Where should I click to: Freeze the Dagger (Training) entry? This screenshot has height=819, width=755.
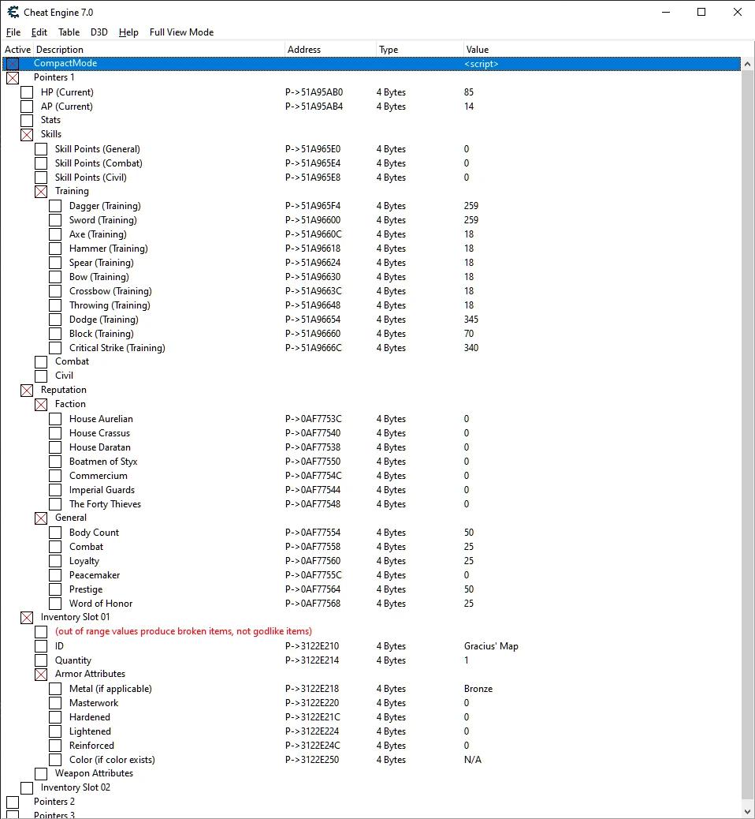click(x=55, y=206)
